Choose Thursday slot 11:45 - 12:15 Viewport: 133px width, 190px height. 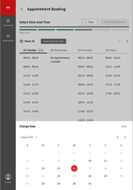pyautogui.click(x=88, y=111)
